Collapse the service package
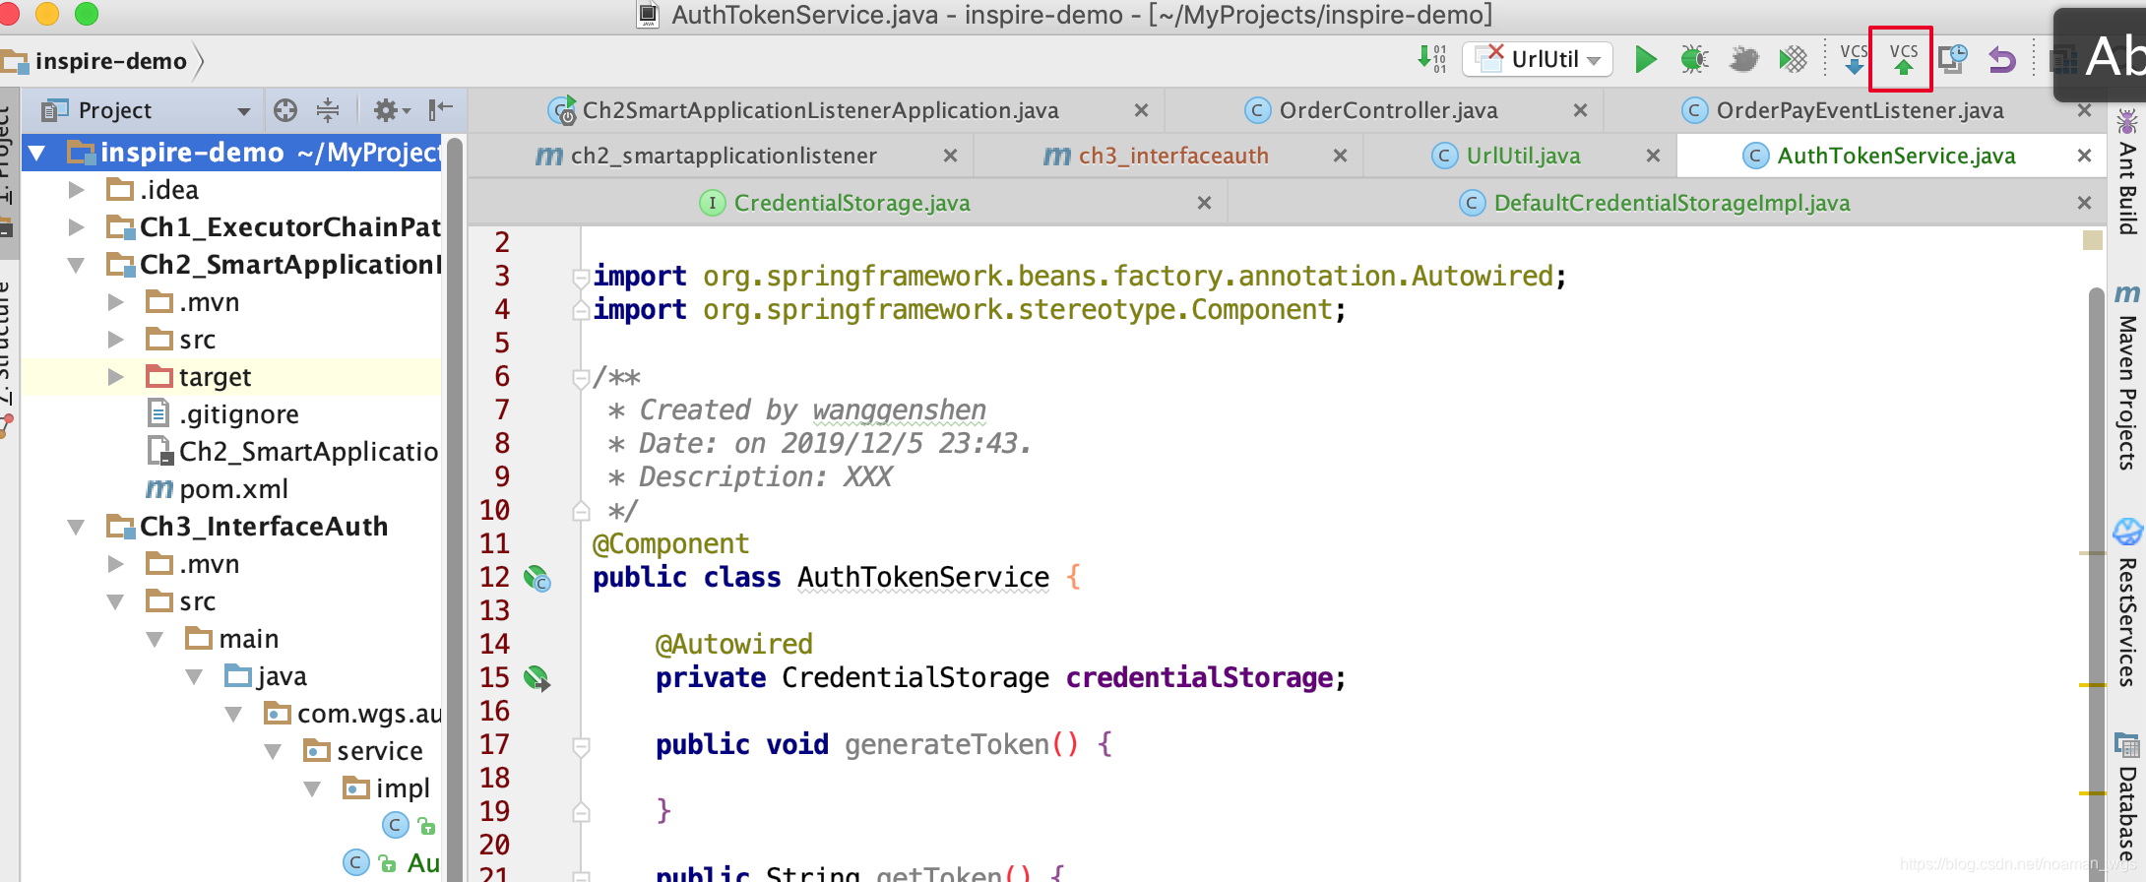This screenshot has height=882, width=2146. coord(273,751)
